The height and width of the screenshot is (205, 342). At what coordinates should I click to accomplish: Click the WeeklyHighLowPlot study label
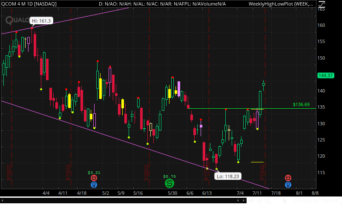coord(281,4)
